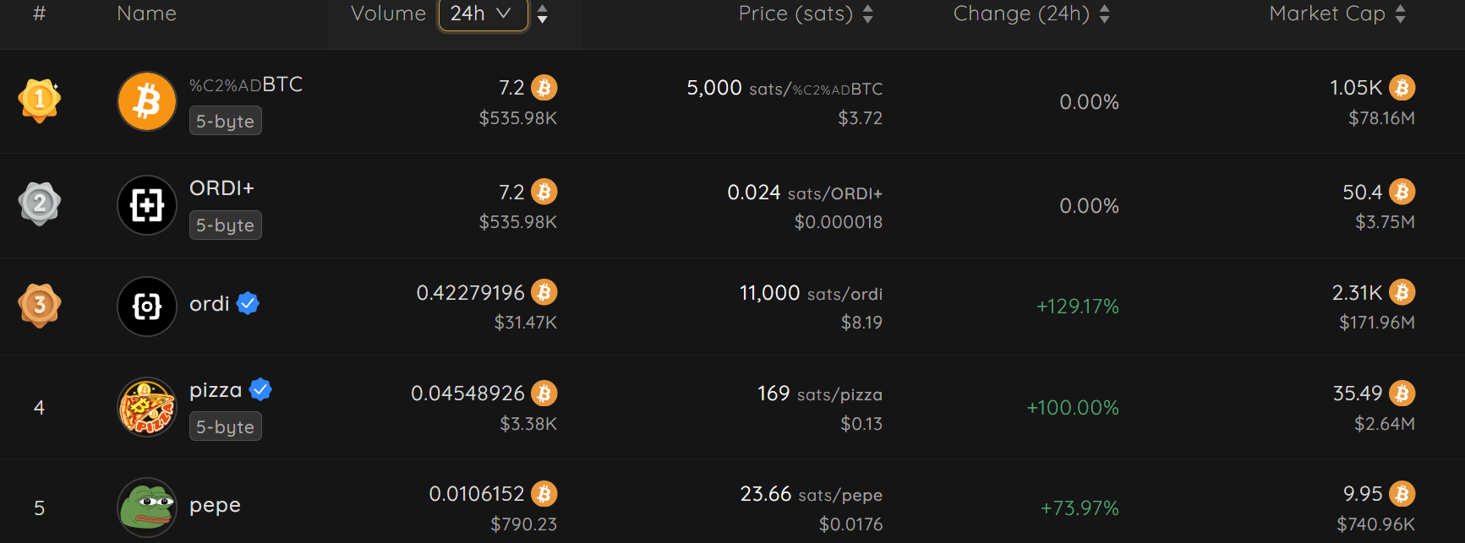
Task: Sort by Change (24h) column arrows
Action: (1104, 14)
